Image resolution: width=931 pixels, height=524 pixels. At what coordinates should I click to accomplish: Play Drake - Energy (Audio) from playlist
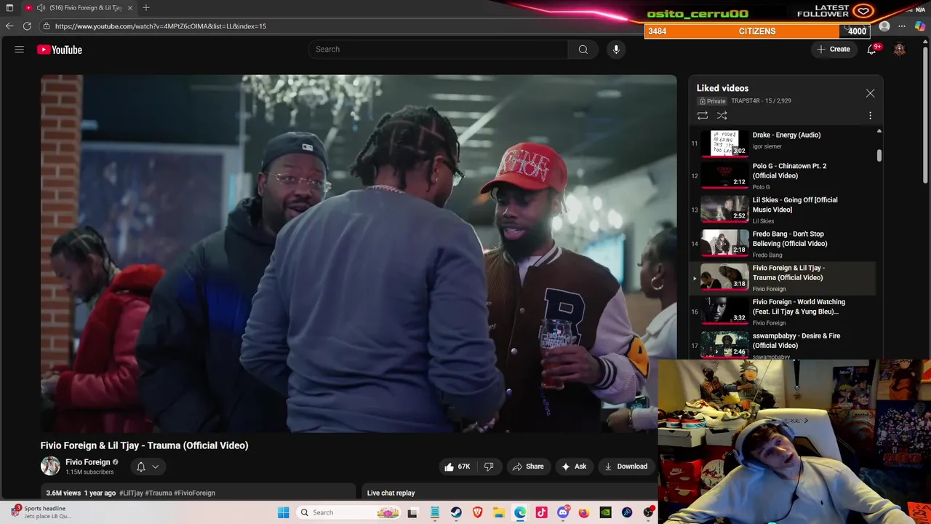click(x=783, y=143)
